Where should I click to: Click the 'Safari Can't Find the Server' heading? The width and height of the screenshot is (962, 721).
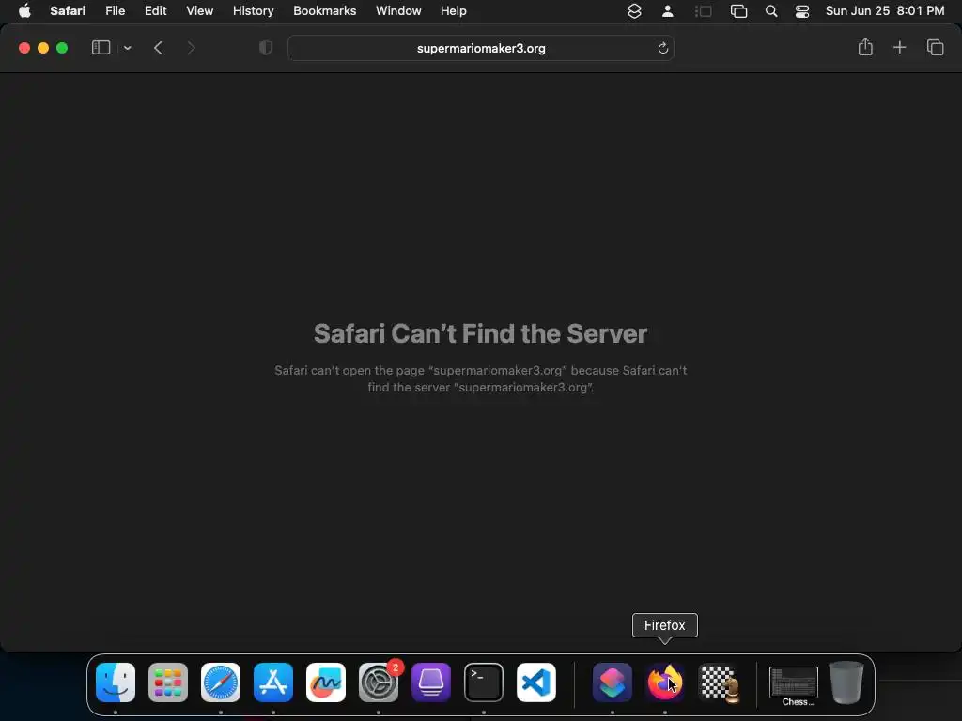tap(480, 333)
